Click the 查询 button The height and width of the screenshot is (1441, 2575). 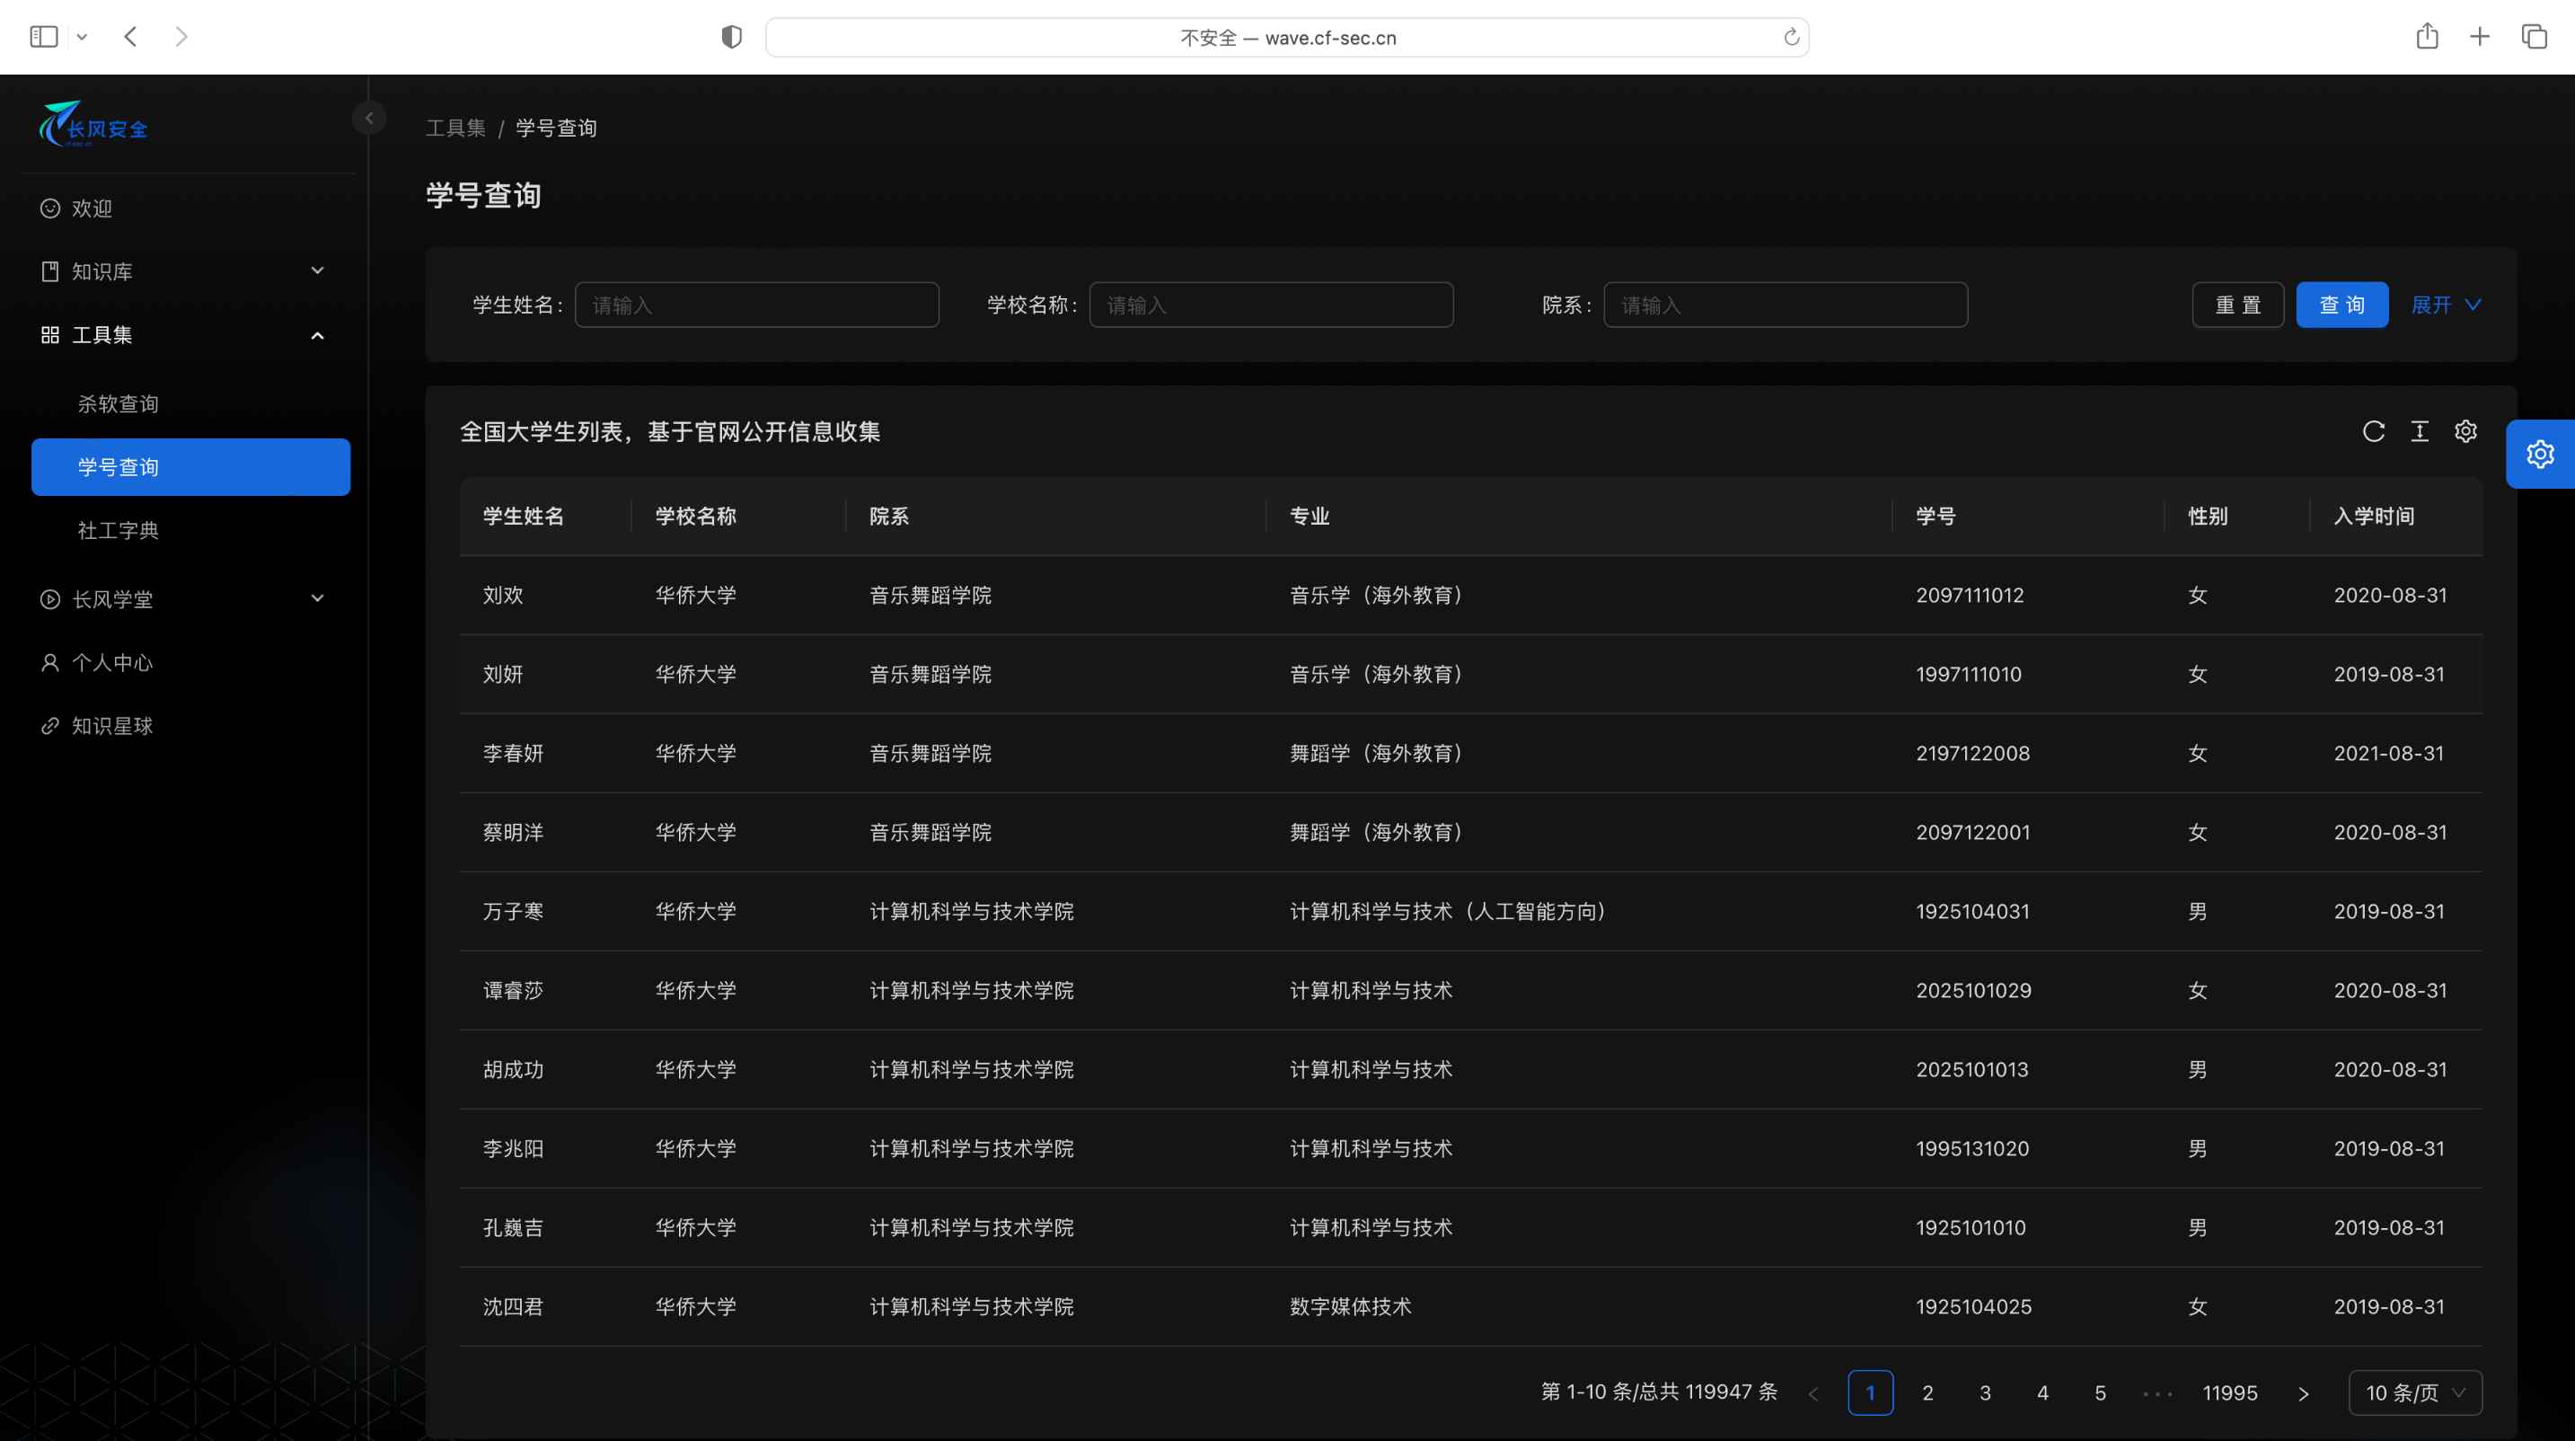[2341, 305]
